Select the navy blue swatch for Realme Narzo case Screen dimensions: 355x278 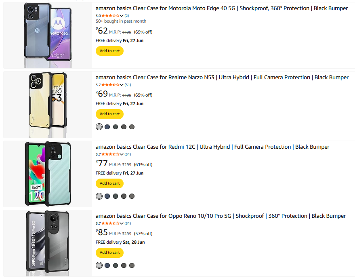[x=107, y=127]
